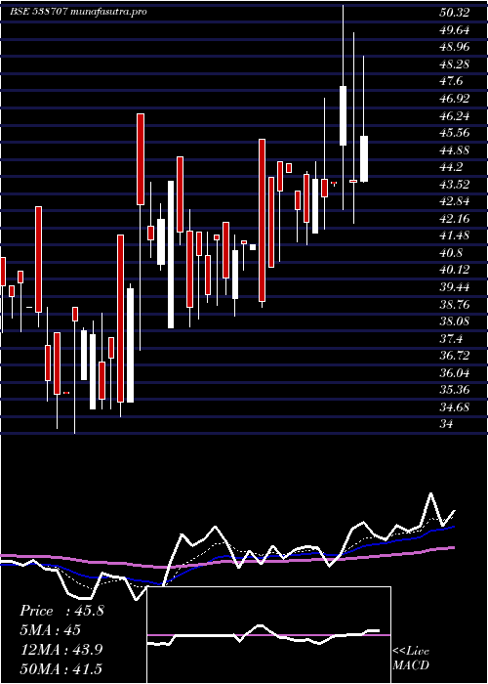Click the MACD inset chart panel

click(x=268, y=635)
